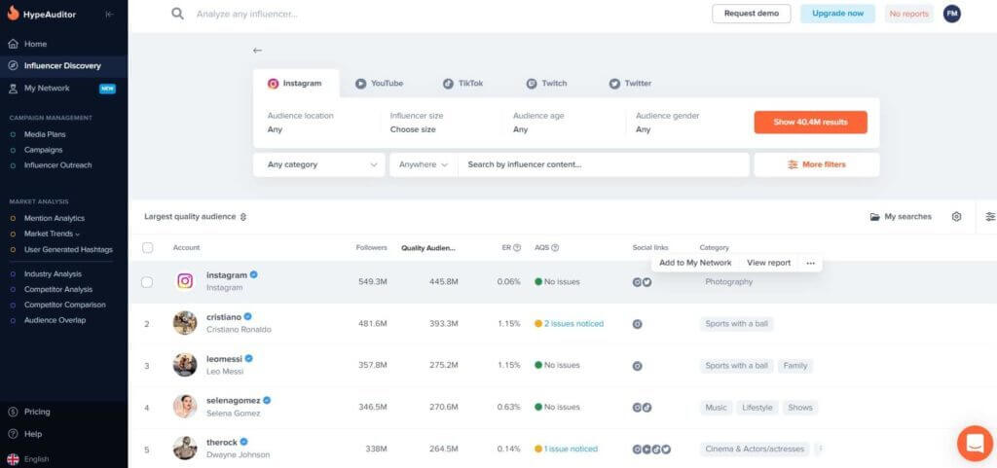
Task: Click the ER help question mark icon
Action: click(517, 248)
